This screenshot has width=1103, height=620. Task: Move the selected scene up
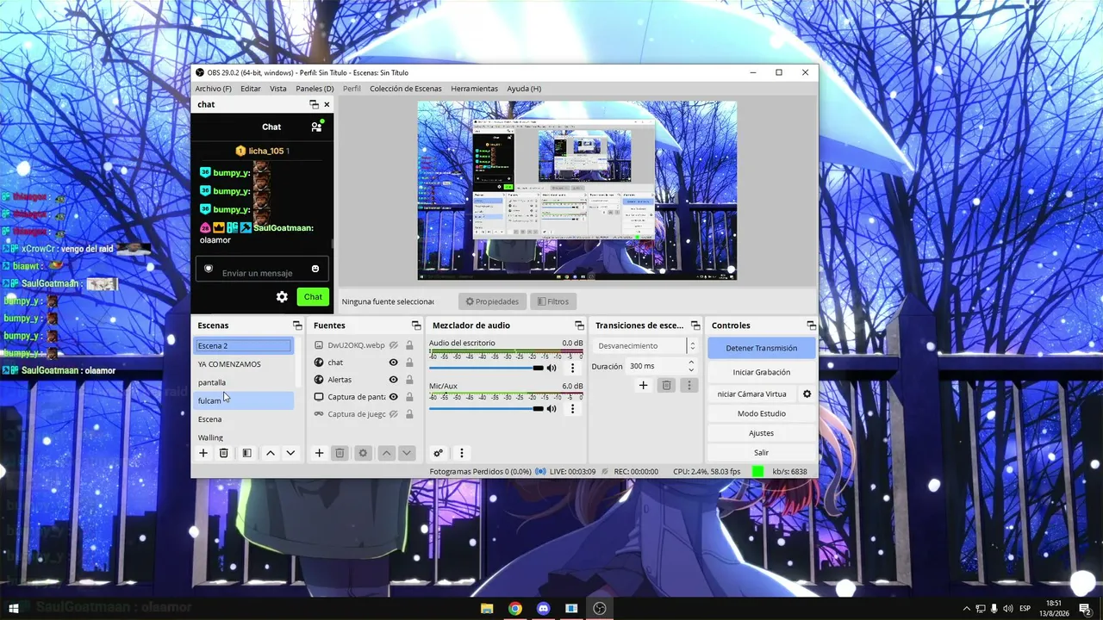click(271, 453)
